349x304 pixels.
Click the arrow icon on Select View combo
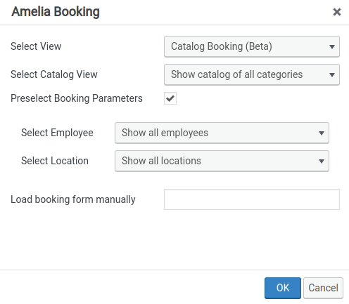[x=332, y=47]
